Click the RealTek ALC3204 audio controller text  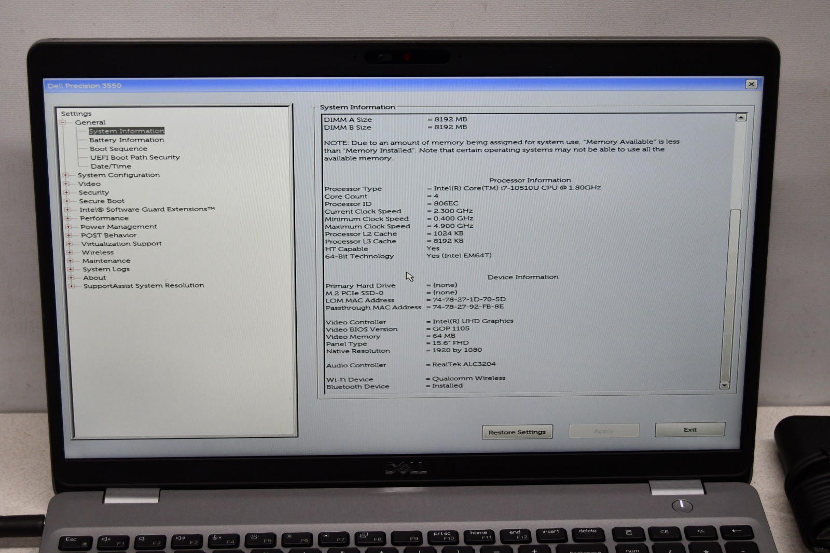tap(464, 364)
